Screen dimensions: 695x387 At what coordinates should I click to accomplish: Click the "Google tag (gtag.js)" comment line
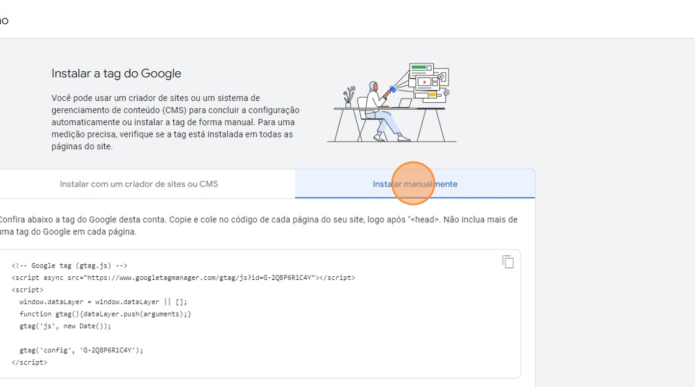pyautogui.click(x=69, y=266)
